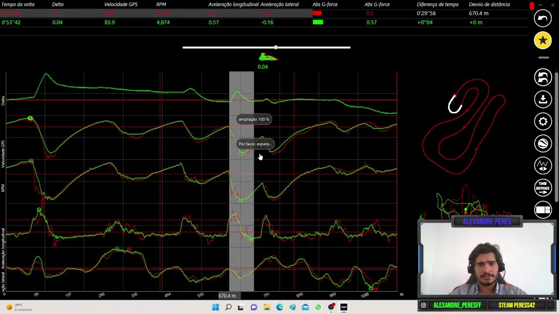Open the settings gear icon

543,122
